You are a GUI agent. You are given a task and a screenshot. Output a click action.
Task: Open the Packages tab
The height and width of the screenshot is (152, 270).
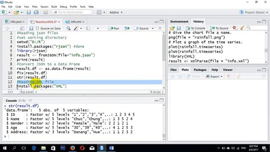point(200,70)
